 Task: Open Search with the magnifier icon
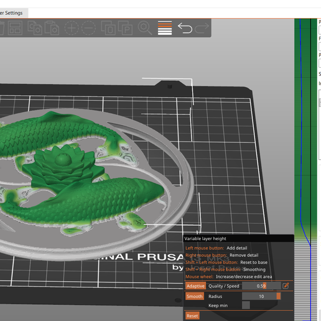pyautogui.click(x=145, y=28)
